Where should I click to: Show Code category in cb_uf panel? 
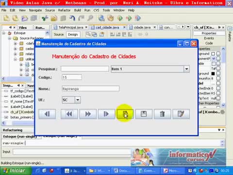tap(209, 43)
